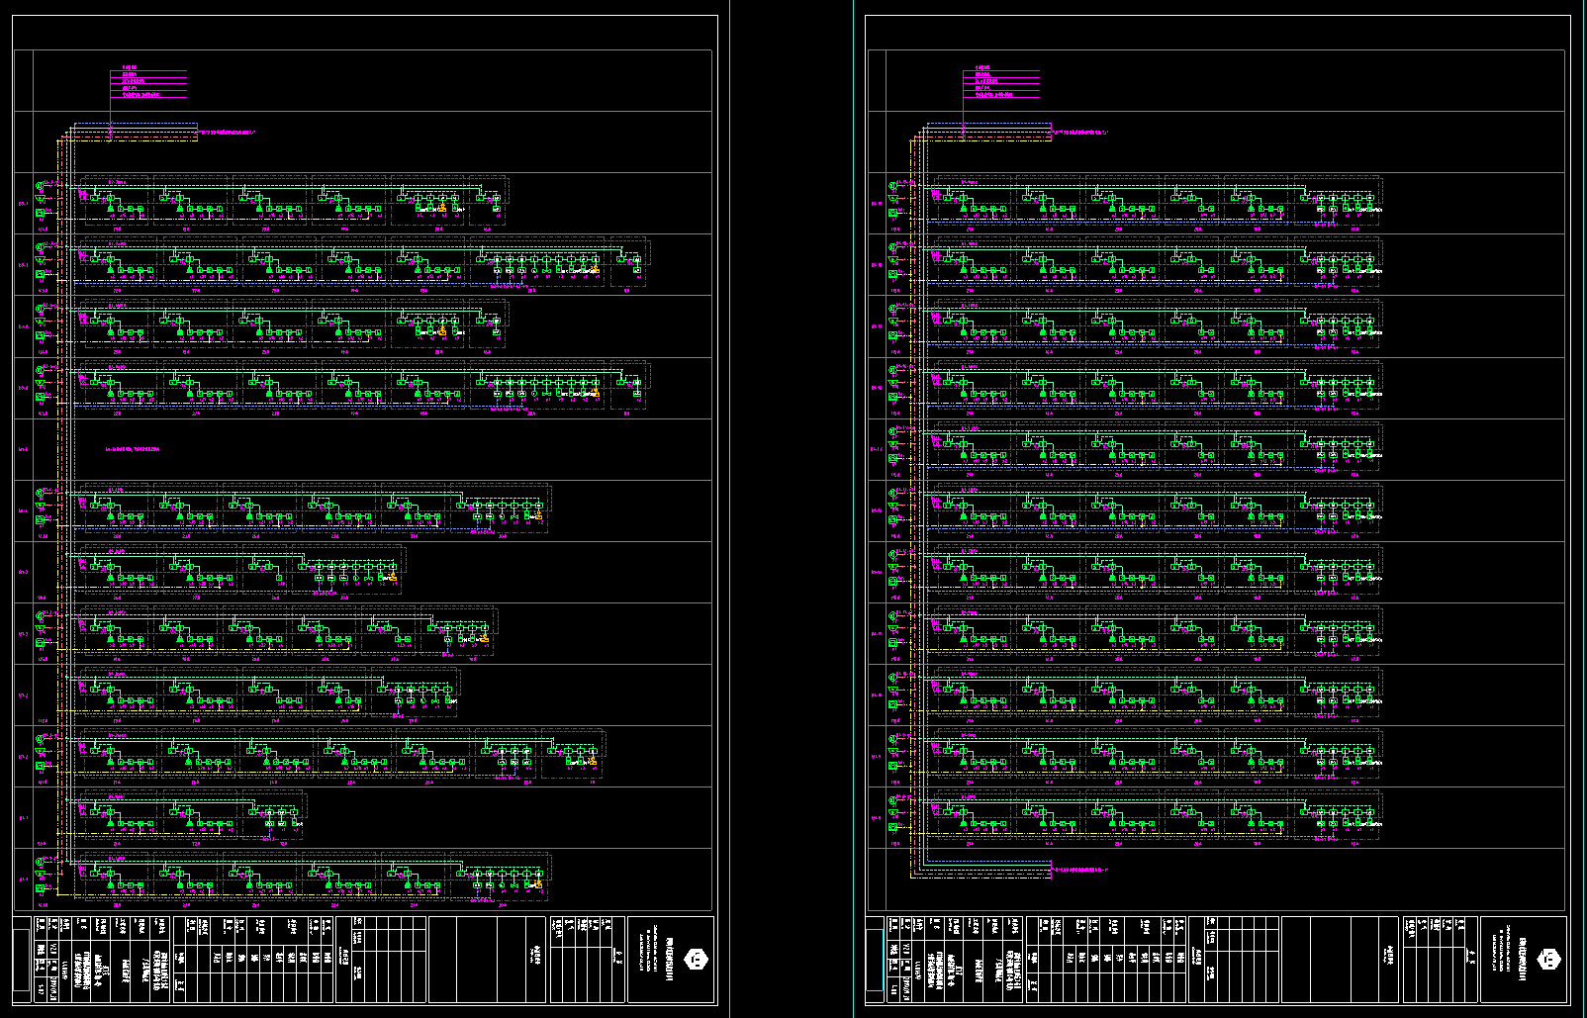1587x1018 pixels.
Task: Click the magenta label beside right sheet's bottom bus
Action: (x=1080, y=870)
